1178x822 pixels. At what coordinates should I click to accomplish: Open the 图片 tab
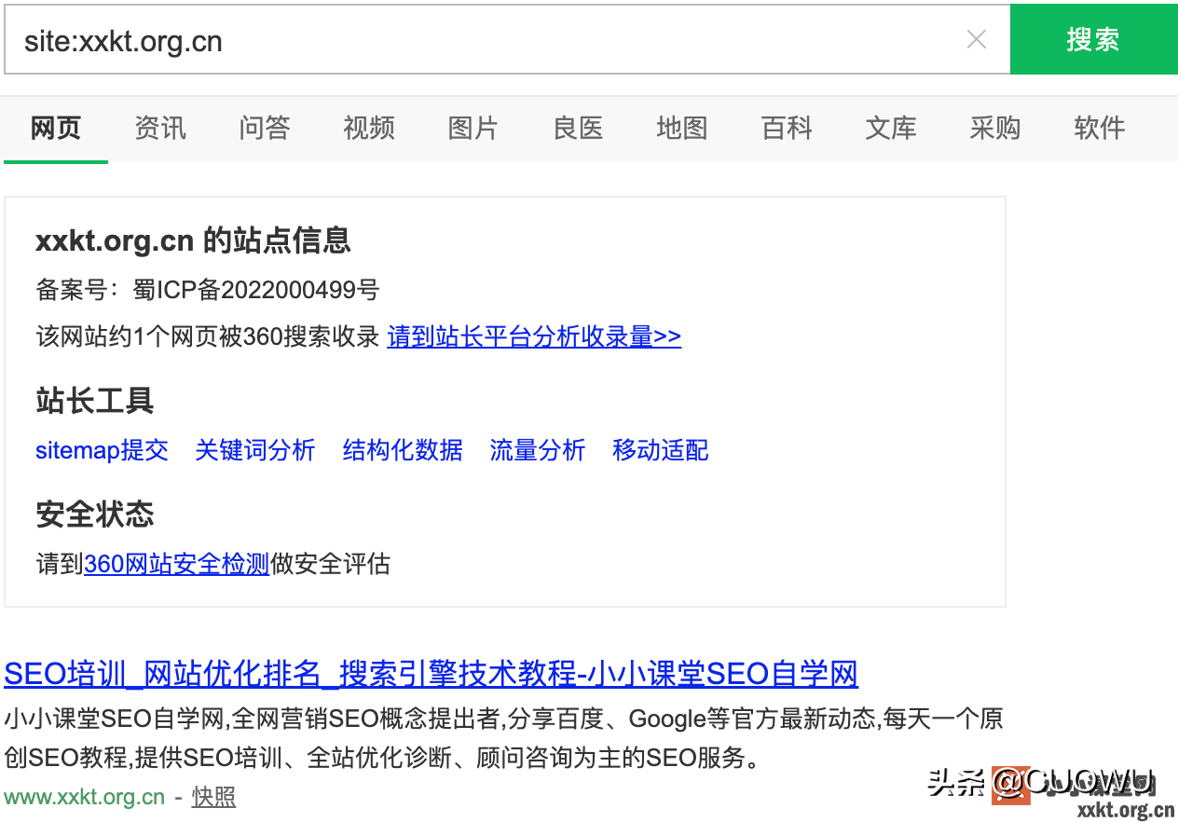point(473,128)
